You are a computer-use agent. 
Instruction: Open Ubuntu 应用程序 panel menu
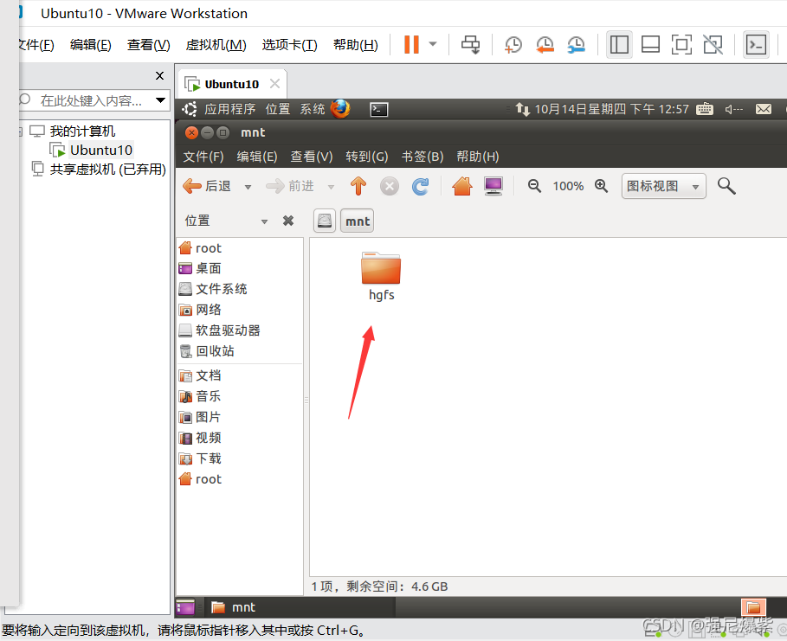[x=230, y=109]
